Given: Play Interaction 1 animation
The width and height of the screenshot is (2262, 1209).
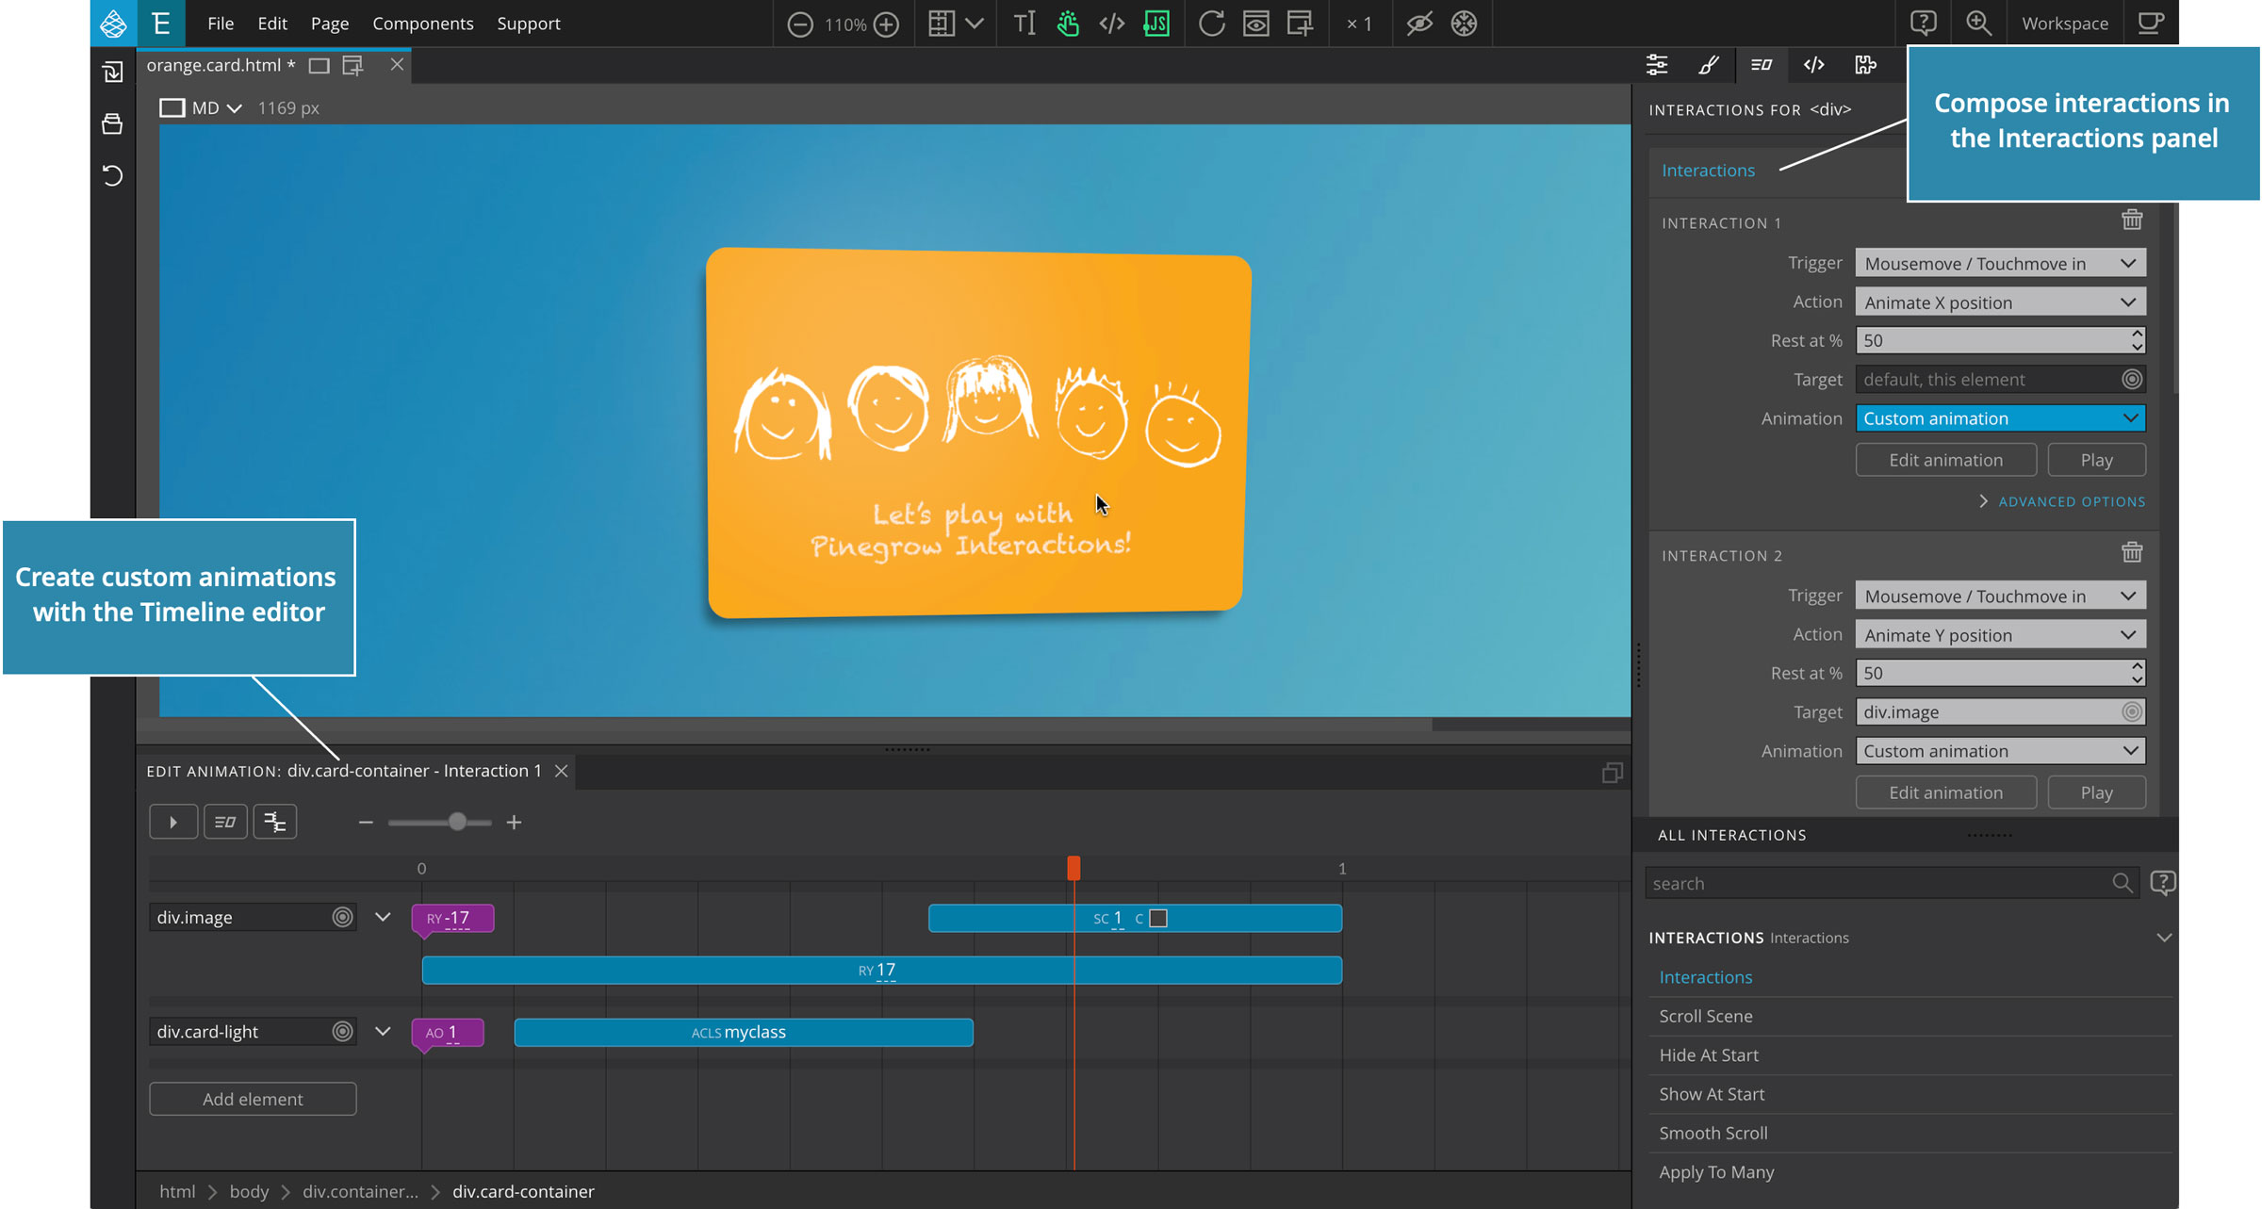Looking at the screenshot, I should (2096, 460).
